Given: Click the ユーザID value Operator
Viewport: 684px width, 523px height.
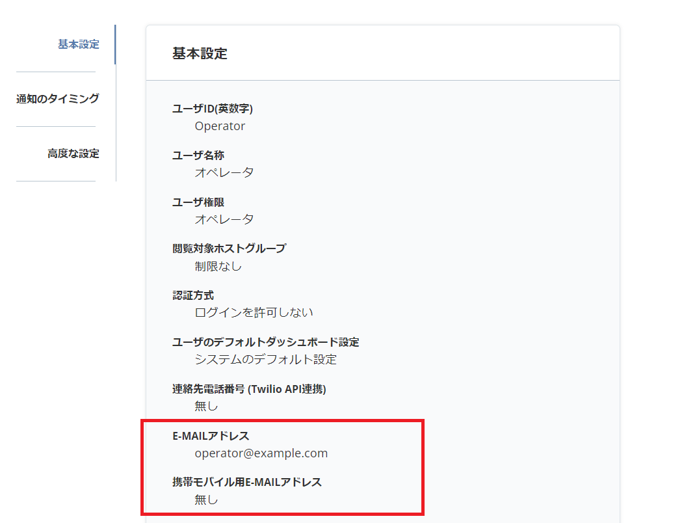Looking at the screenshot, I should click(x=220, y=126).
